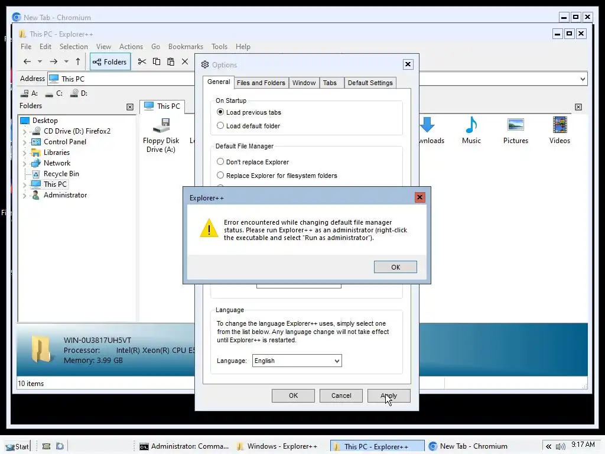
Task: Open the Language dropdown
Action: click(297, 361)
